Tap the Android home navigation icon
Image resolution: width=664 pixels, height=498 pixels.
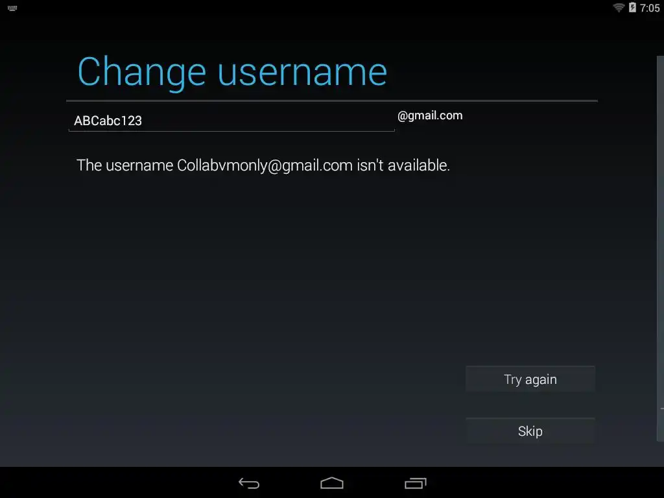[331, 483]
